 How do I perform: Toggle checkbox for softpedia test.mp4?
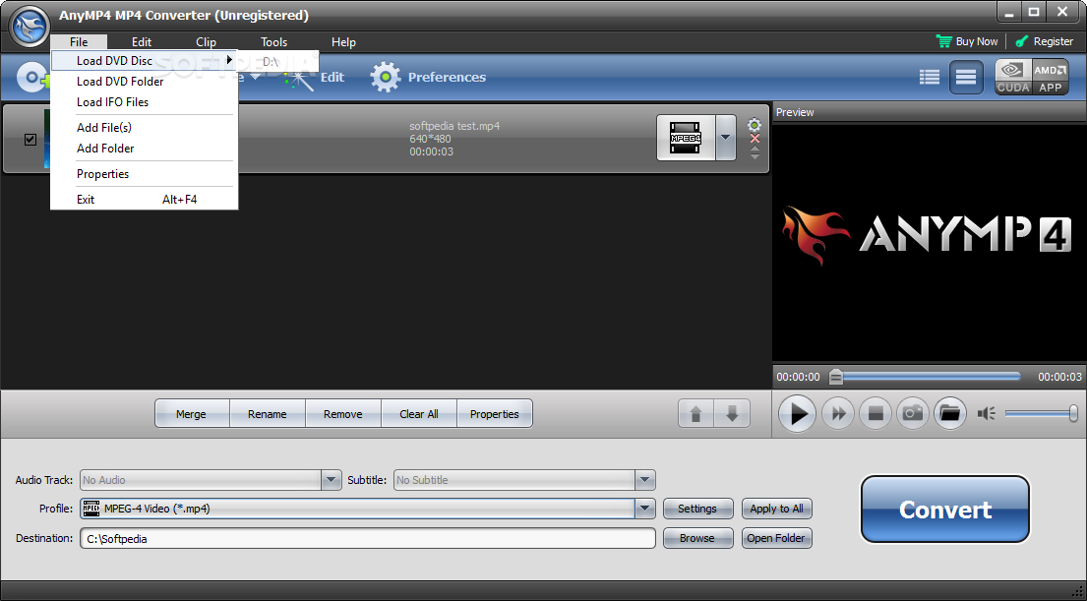(x=30, y=140)
